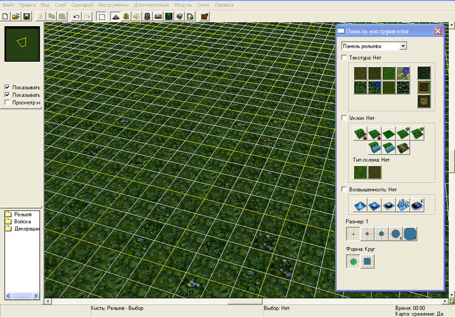
Task: Choose the flat green slope tool
Action: click(388, 134)
